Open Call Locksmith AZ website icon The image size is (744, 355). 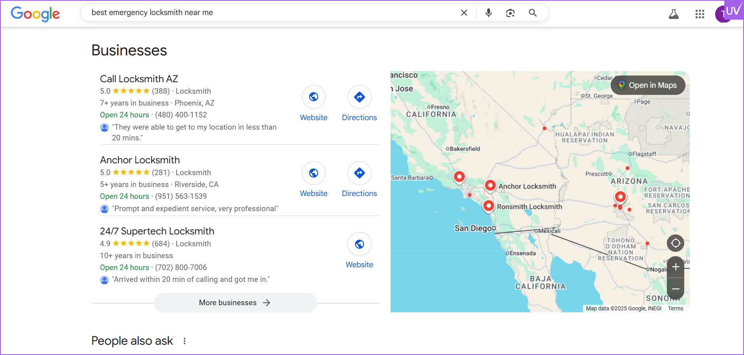[x=313, y=97]
